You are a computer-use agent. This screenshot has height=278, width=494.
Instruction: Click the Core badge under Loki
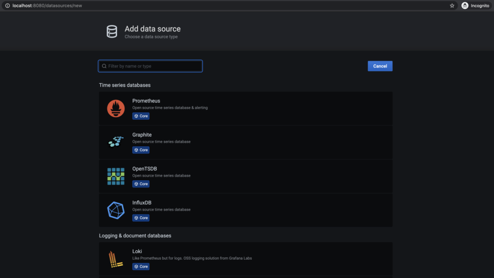pyautogui.click(x=141, y=267)
